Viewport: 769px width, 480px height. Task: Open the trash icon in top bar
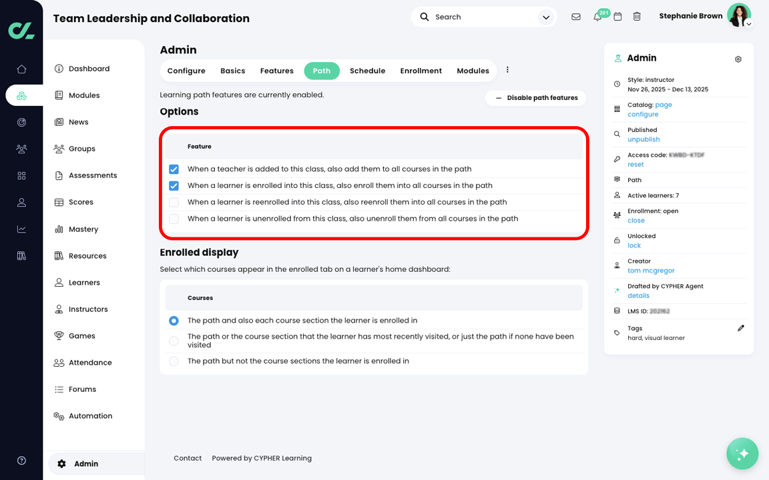(x=637, y=16)
